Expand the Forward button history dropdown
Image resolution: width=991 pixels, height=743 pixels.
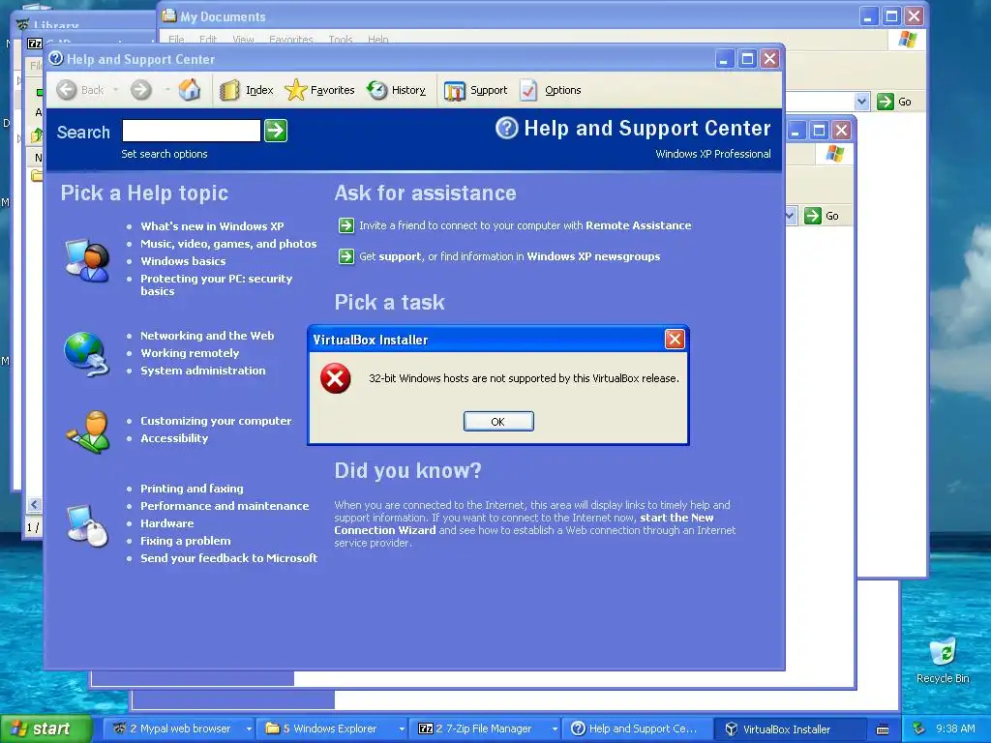click(x=167, y=90)
